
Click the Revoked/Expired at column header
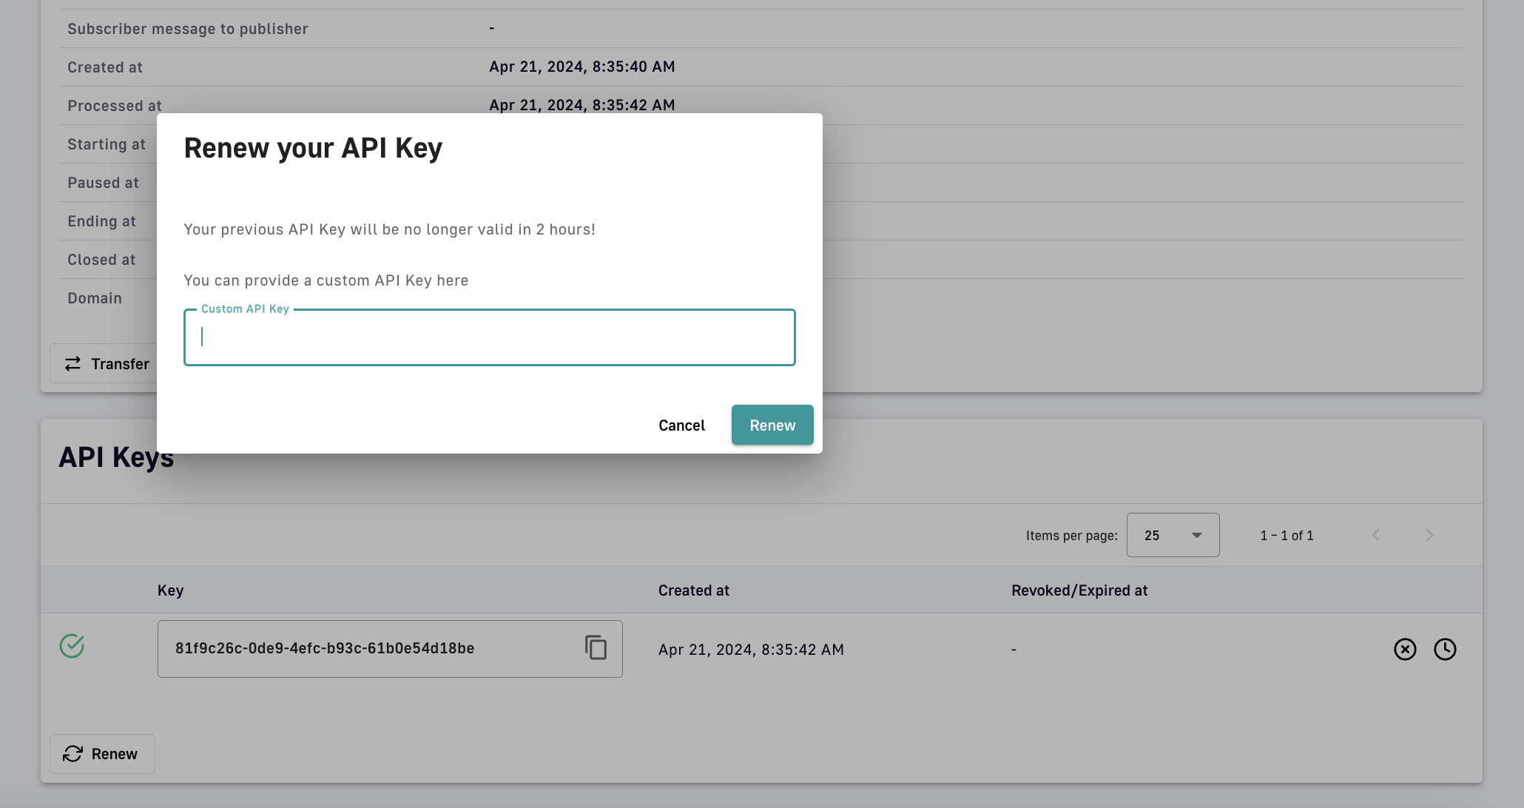[x=1079, y=590]
